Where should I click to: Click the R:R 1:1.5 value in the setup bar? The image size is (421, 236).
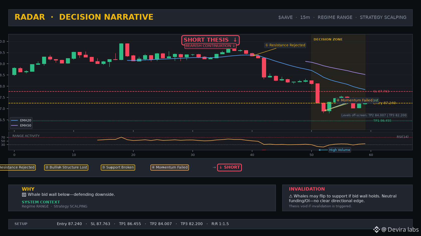(x=220, y=224)
